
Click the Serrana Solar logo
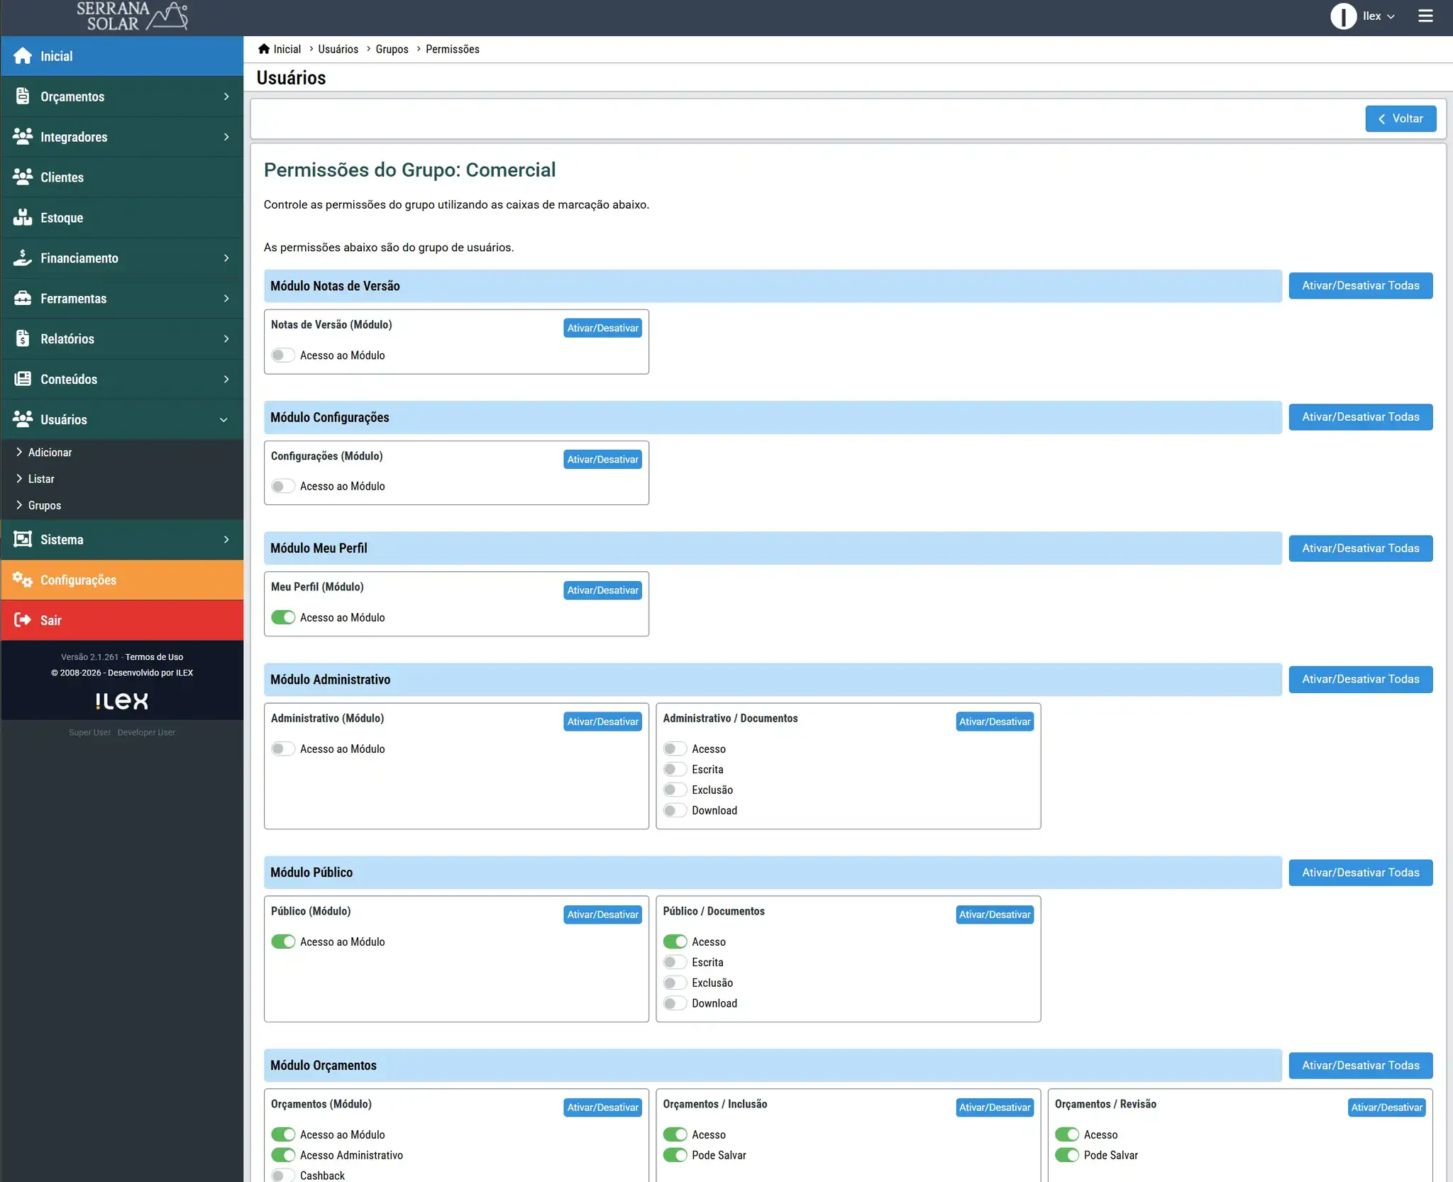click(x=132, y=16)
